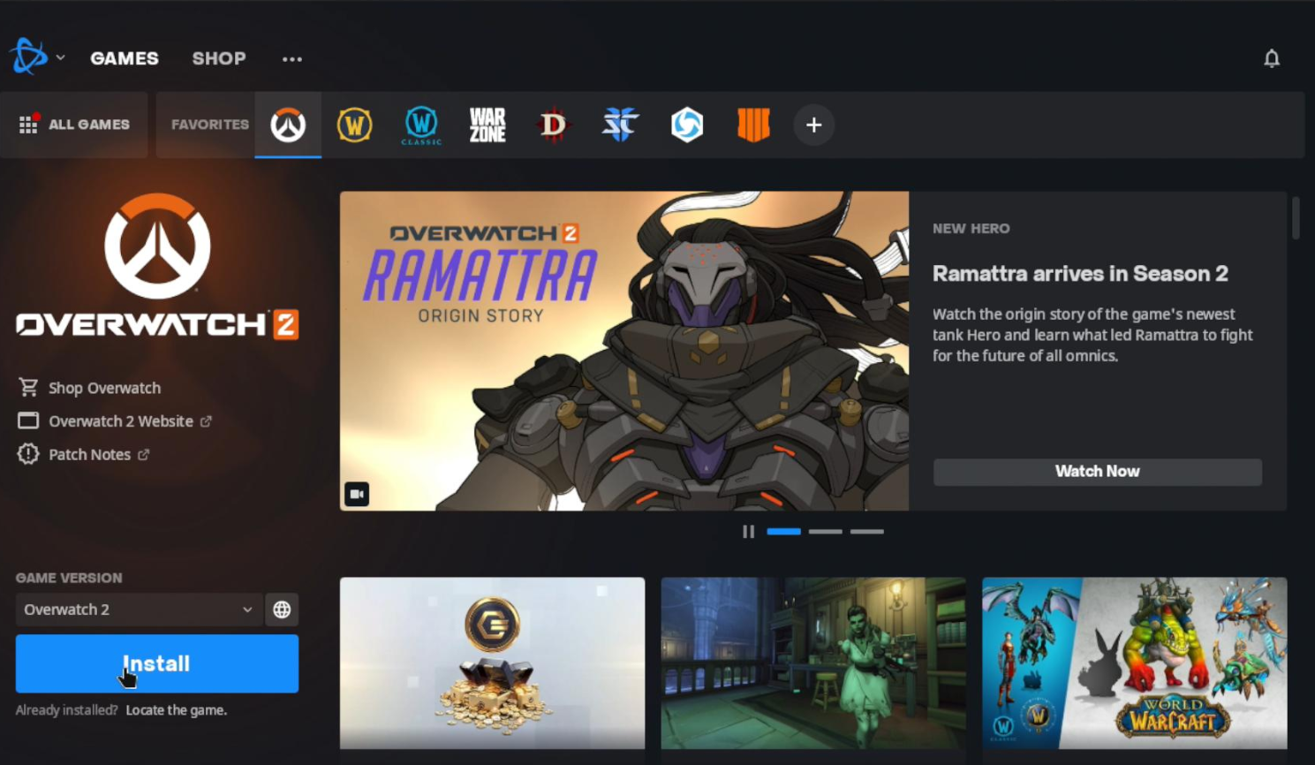Select the Heroes of the Storm icon

point(687,125)
